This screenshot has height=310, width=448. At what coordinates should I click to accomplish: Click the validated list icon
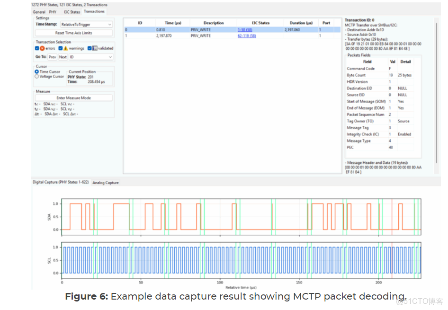[x=95, y=48]
